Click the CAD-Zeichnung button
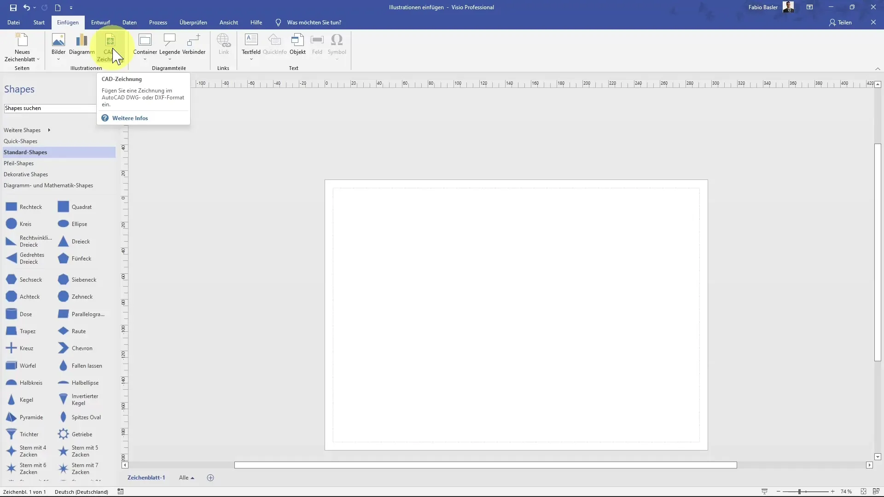Screen dimensions: 884x497 (x=110, y=47)
